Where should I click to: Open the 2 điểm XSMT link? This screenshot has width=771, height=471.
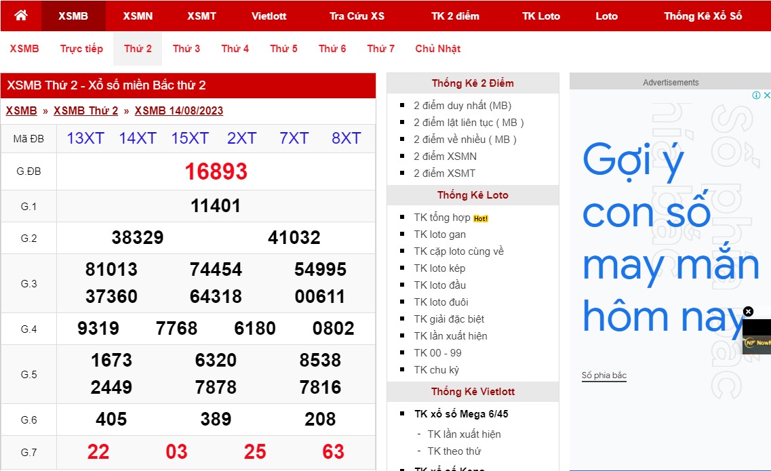445,173
